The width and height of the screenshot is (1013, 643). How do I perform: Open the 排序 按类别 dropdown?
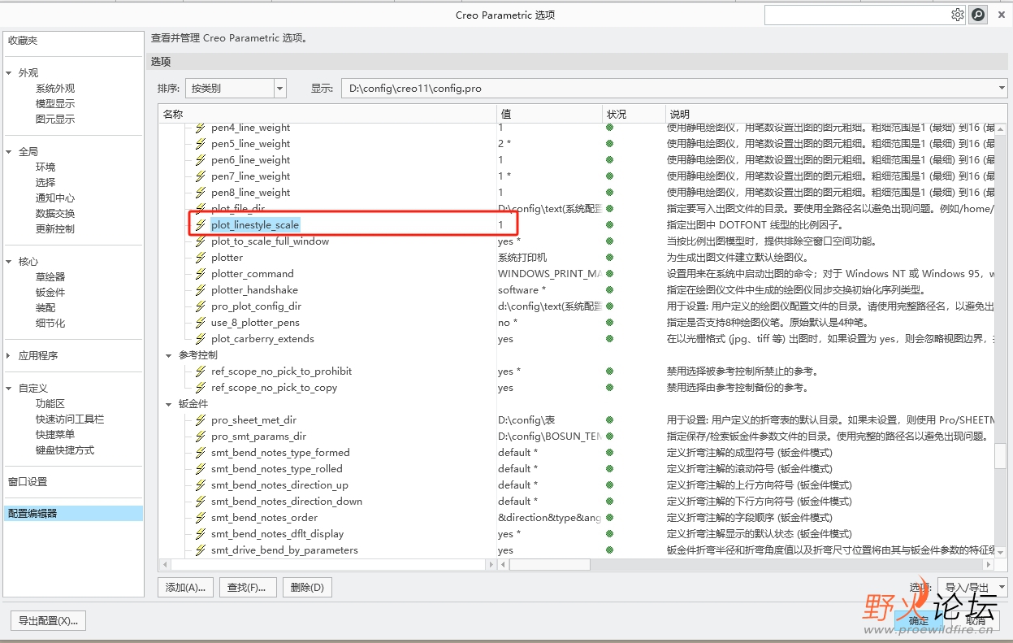click(280, 88)
